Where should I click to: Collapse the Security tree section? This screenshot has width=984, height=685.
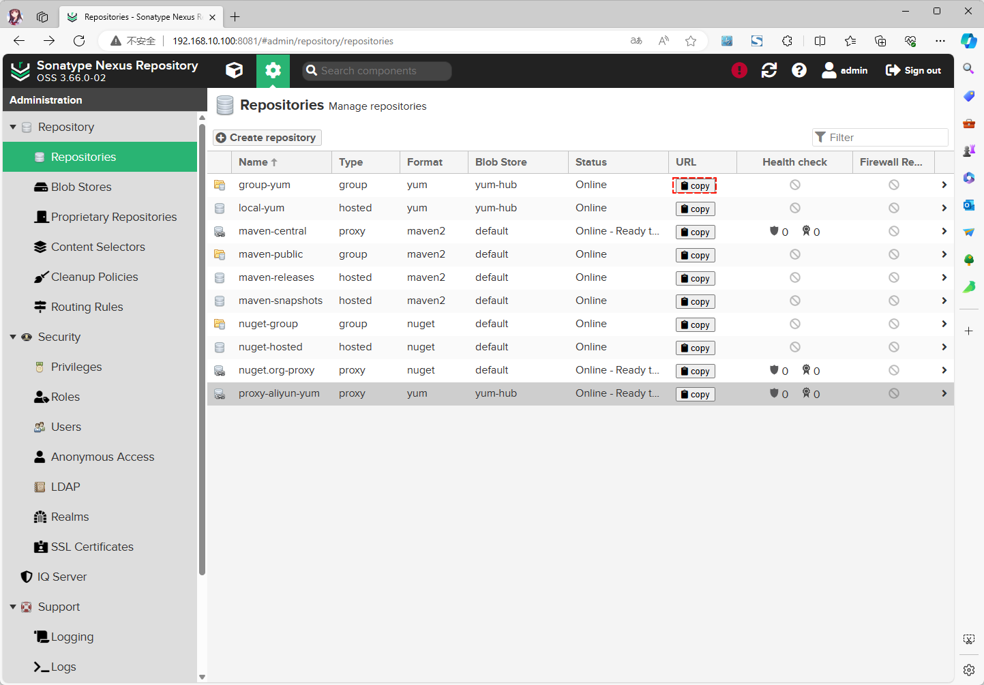click(13, 337)
